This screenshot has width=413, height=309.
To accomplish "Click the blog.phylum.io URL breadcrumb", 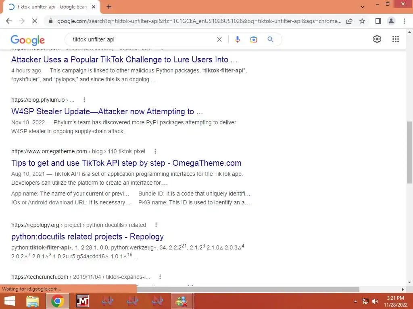I will coord(43,100).
